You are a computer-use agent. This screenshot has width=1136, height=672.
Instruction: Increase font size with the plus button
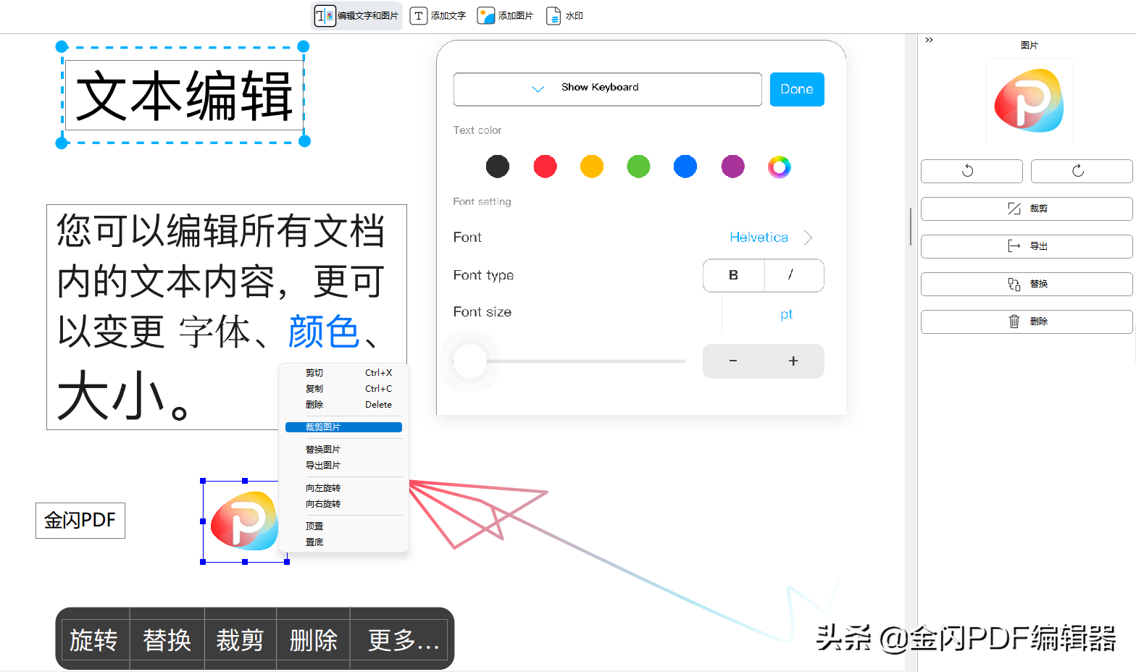[x=793, y=361]
